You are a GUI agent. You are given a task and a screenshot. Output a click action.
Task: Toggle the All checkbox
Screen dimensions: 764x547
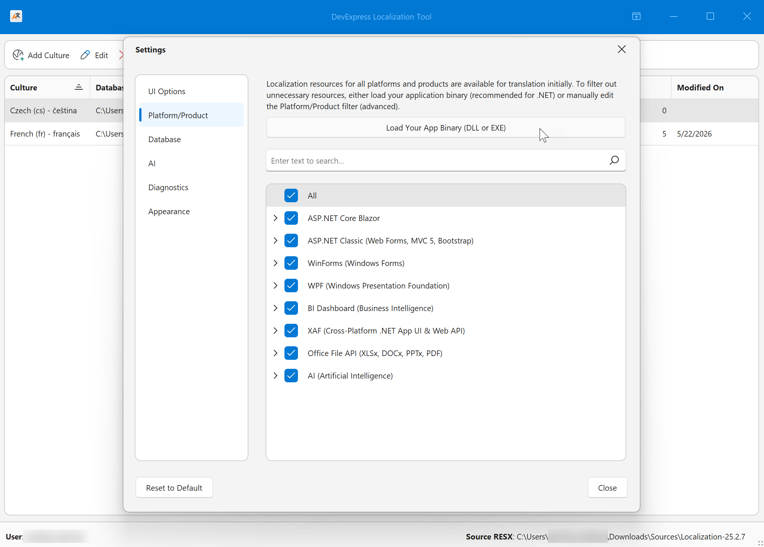(x=291, y=195)
